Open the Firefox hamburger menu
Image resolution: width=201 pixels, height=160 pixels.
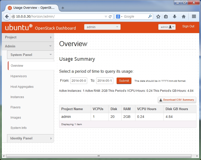coord(194,17)
